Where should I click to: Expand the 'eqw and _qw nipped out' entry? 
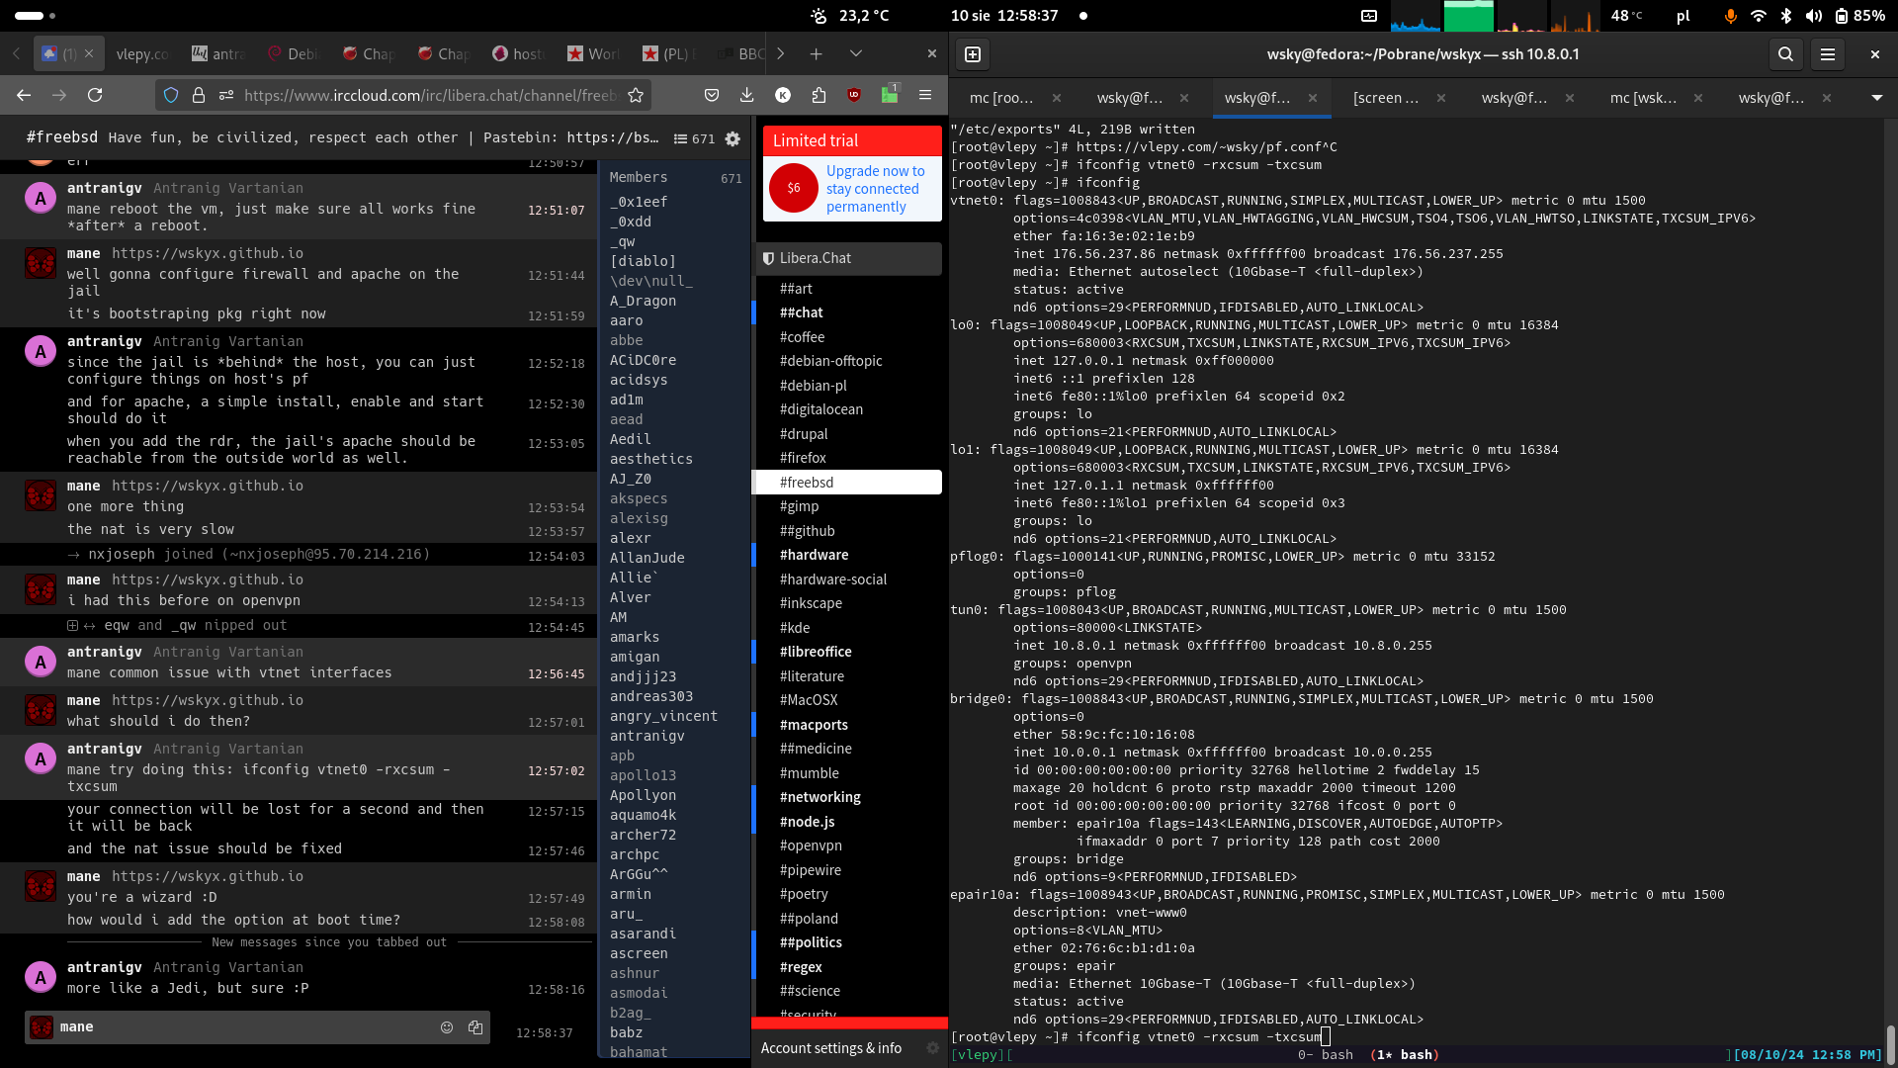pos(72,626)
